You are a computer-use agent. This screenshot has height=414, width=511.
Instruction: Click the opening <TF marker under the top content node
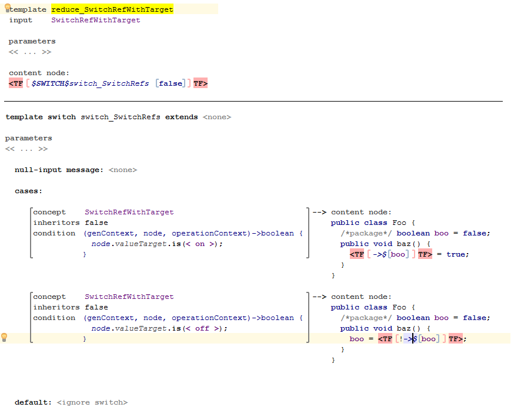[16, 83]
